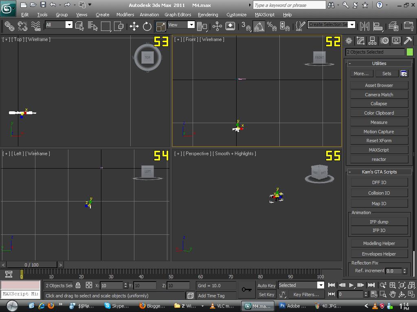
Task: Switch to the Motion panel tab
Action: tap(384, 41)
